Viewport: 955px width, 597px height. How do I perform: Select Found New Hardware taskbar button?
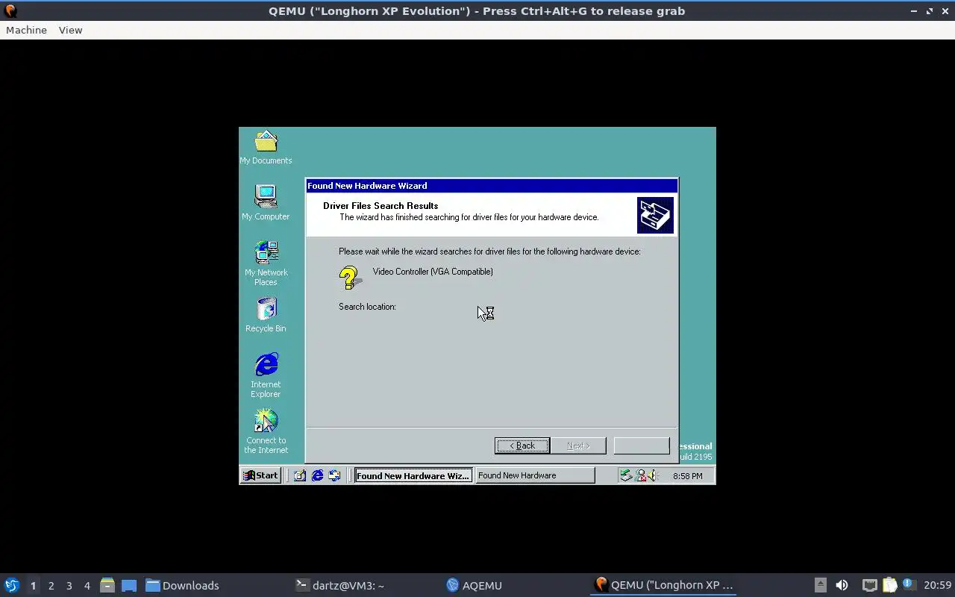(536, 475)
